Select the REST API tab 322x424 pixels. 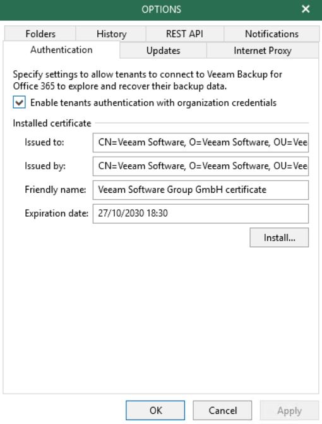[185, 33]
